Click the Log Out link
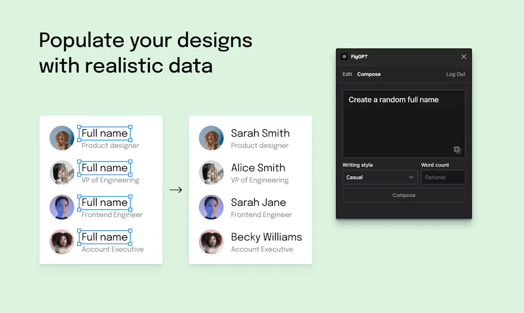Viewport: 524px width, 313px height. pyautogui.click(x=455, y=74)
